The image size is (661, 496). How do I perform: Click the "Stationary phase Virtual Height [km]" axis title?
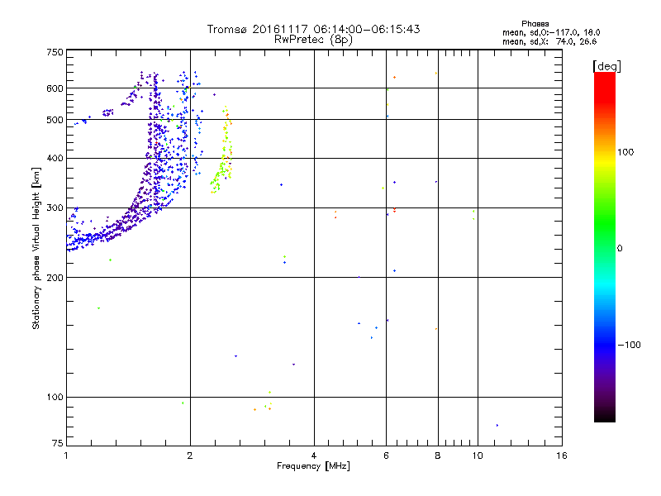(x=36, y=248)
